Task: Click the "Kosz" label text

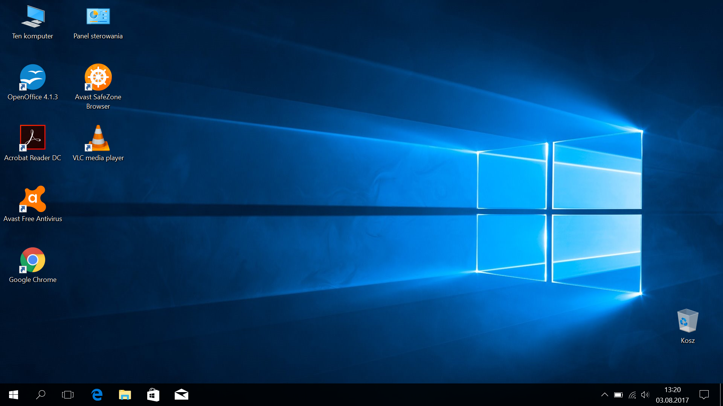Action: click(688, 341)
